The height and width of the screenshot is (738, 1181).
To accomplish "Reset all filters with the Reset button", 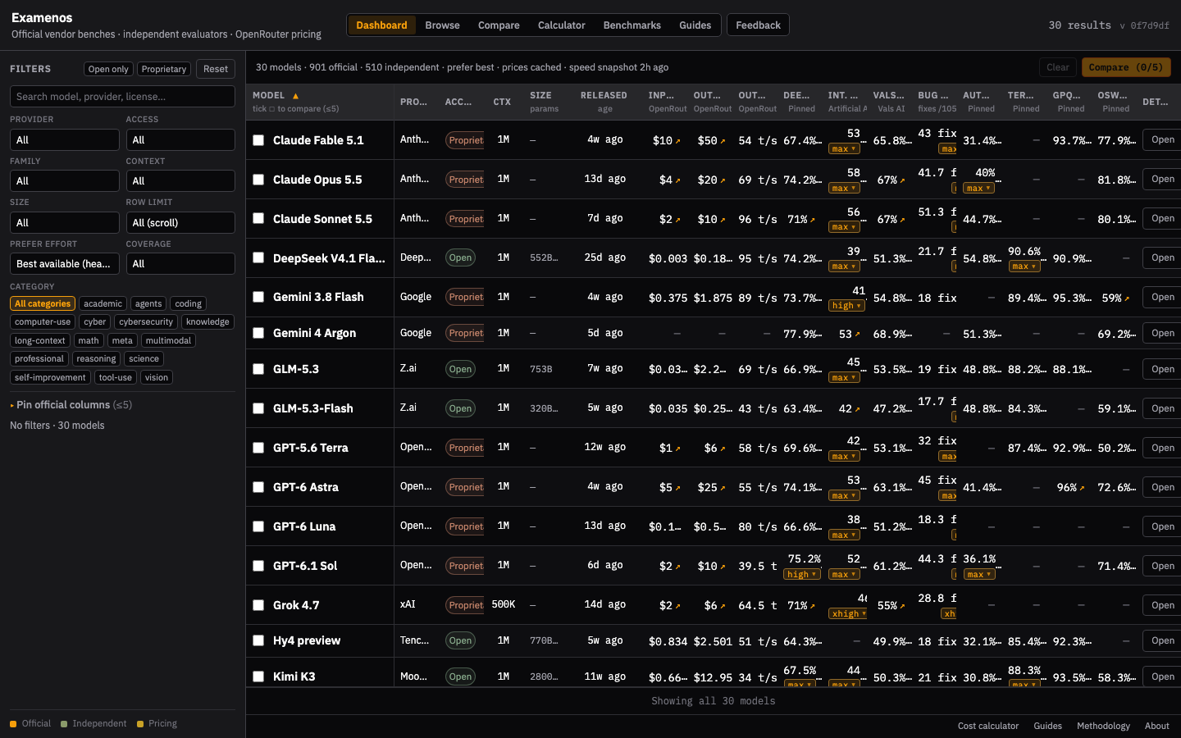I will tap(216, 69).
